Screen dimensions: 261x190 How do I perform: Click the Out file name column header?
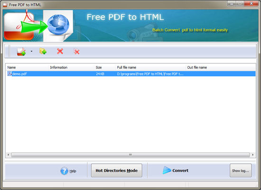coord(197,67)
